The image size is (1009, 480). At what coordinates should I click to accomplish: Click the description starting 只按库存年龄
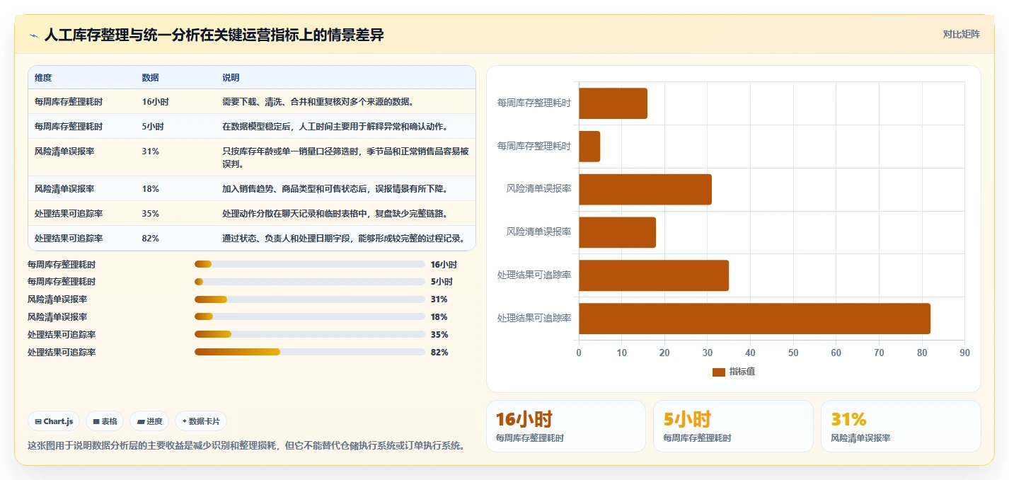tap(345, 157)
